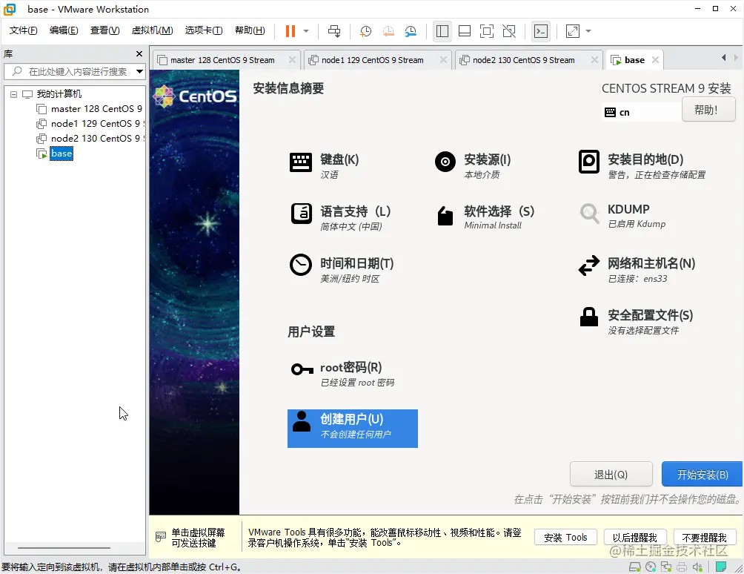The width and height of the screenshot is (744, 574).
Task: Click the printer status bar icon
Action: point(682,567)
